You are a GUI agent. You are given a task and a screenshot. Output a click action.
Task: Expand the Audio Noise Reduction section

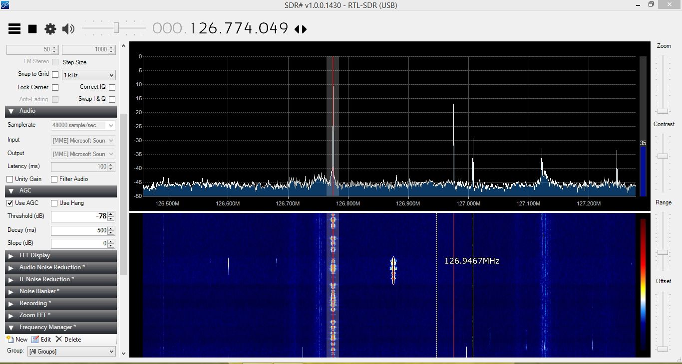(61, 267)
